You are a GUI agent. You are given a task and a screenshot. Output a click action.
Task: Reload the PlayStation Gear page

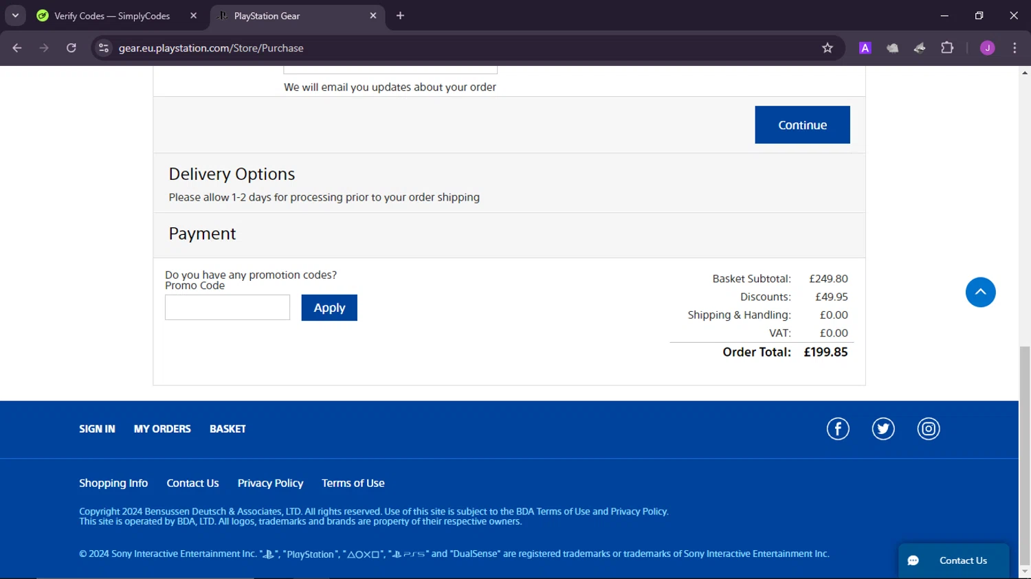pyautogui.click(x=71, y=48)
